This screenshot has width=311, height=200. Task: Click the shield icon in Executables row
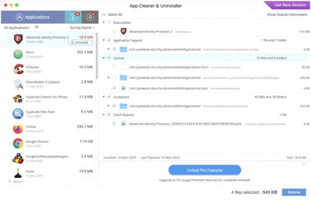[x=123, y=31]
